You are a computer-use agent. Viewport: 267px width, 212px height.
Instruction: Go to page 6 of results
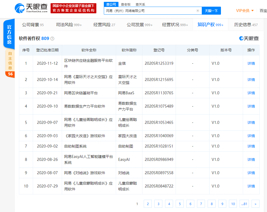click(x=190, y=204)
